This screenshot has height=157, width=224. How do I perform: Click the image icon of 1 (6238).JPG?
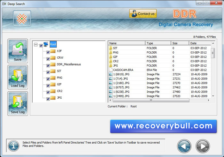111,92
